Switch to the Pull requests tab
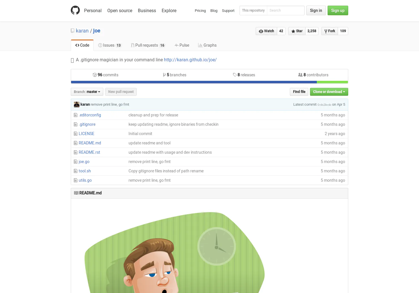Image resolution: width=419 pixels, height=293 pixels. (148, 45)
